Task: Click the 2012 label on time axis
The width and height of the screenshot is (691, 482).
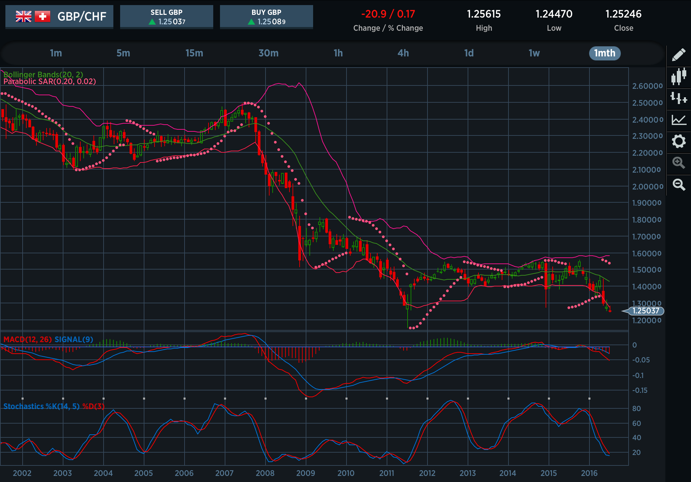Action: 427,473
